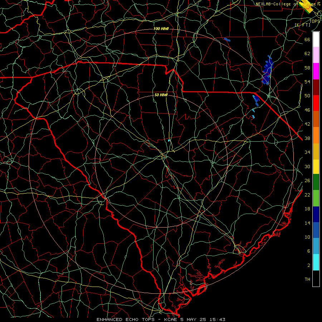Click the 10 scale label
Image resolution: width=322 pixels, height=322 pixels.
307,237
